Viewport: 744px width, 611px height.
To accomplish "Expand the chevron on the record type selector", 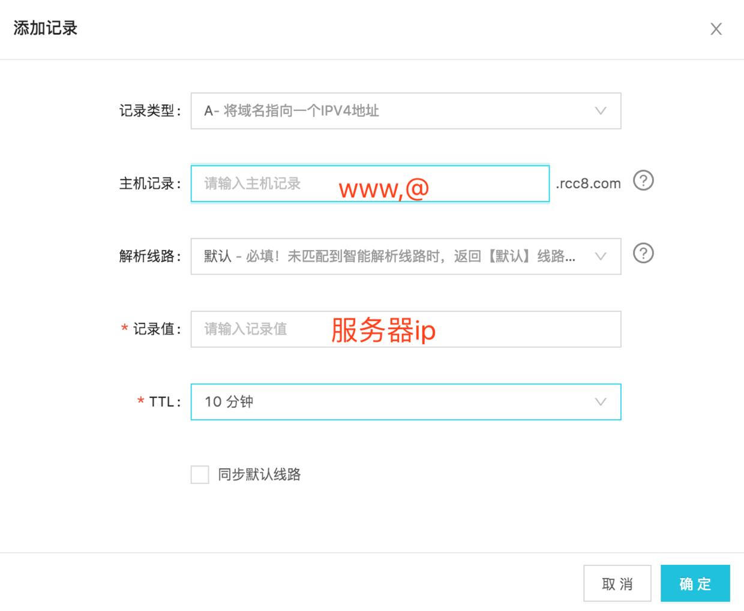I will tap(599, 111).
